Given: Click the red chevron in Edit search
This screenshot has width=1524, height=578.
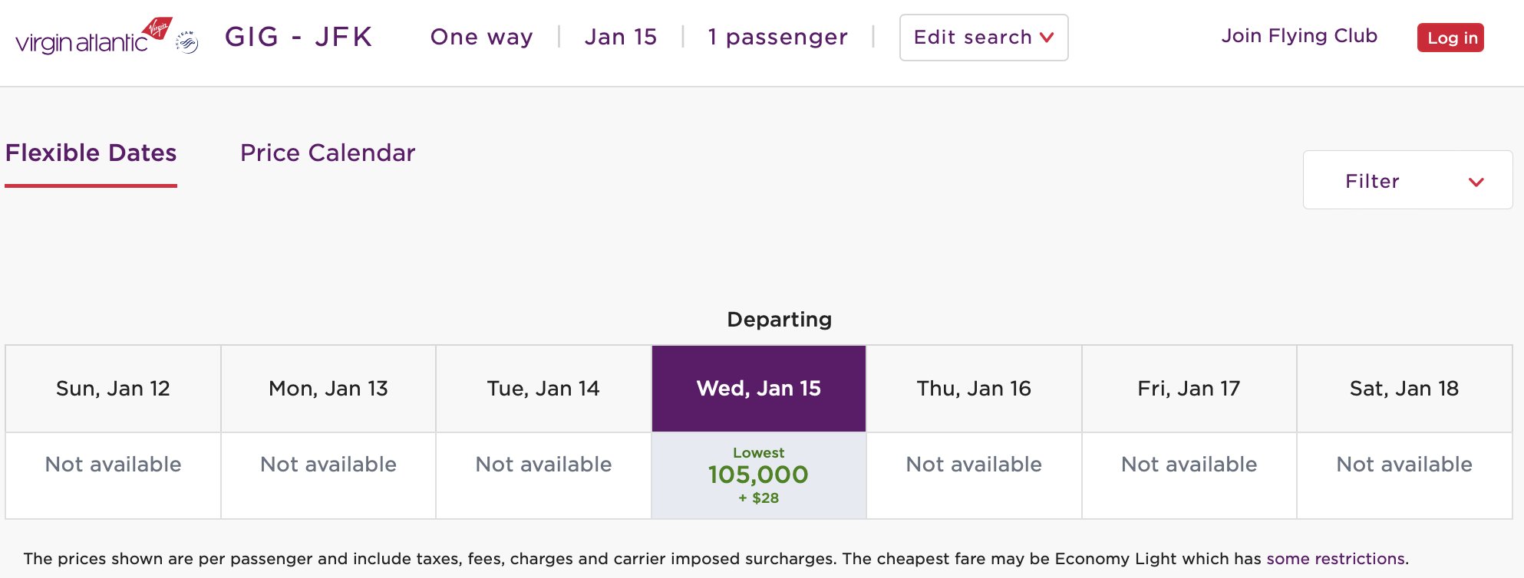Looking at the screenshot, I should (x=1047, y=38).
